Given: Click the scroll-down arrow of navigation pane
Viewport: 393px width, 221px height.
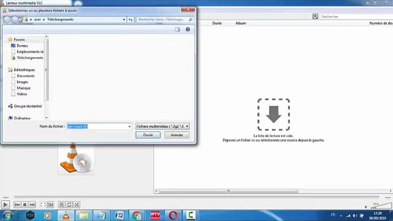Looking at the screenshot, I should coord(46,118).
